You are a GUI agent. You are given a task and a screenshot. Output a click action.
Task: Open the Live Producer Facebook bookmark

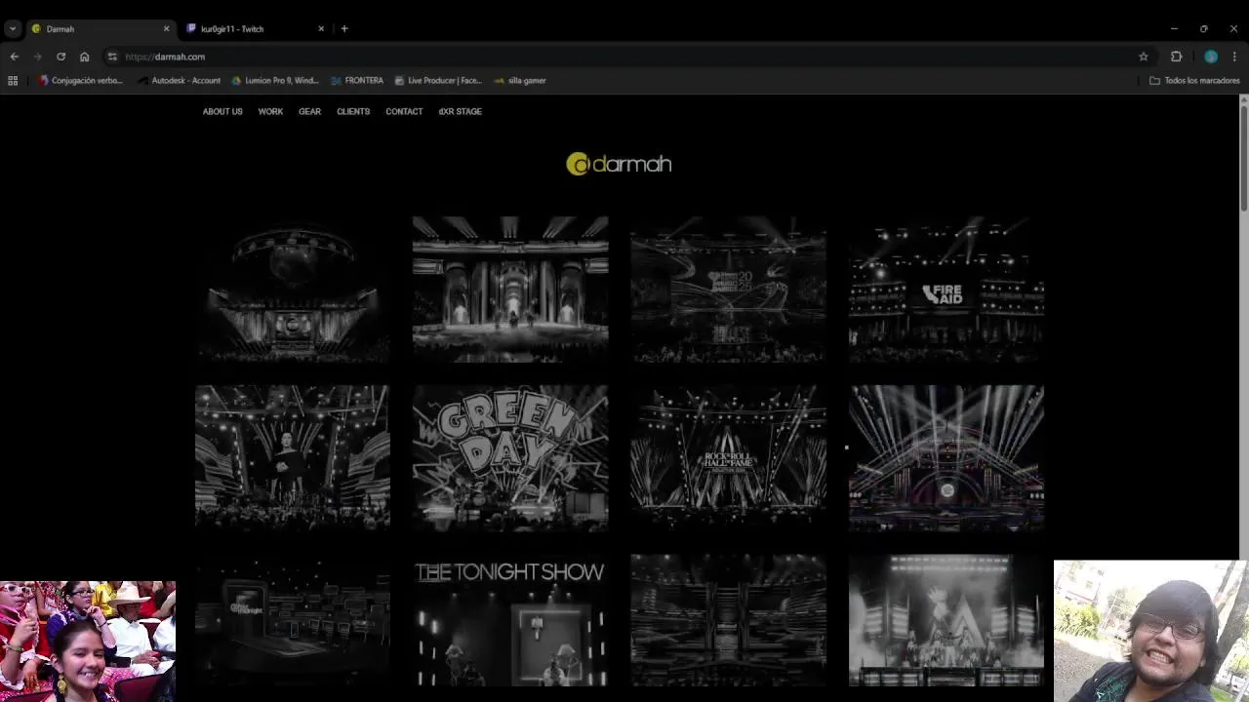click(x=438, y=81)
